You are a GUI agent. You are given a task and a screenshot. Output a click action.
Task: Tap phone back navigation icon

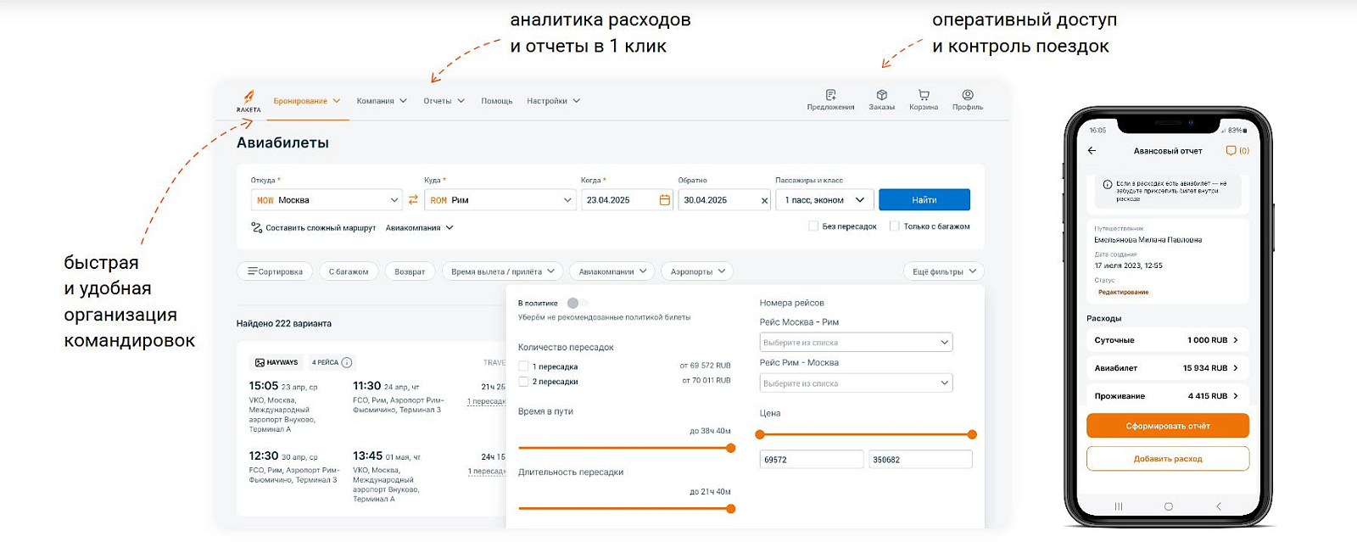[x=1219, y=506]
